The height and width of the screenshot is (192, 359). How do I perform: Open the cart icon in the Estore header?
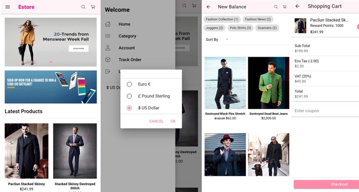93,7
